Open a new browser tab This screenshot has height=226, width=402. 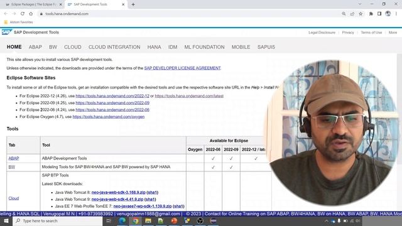coord(133,4)
